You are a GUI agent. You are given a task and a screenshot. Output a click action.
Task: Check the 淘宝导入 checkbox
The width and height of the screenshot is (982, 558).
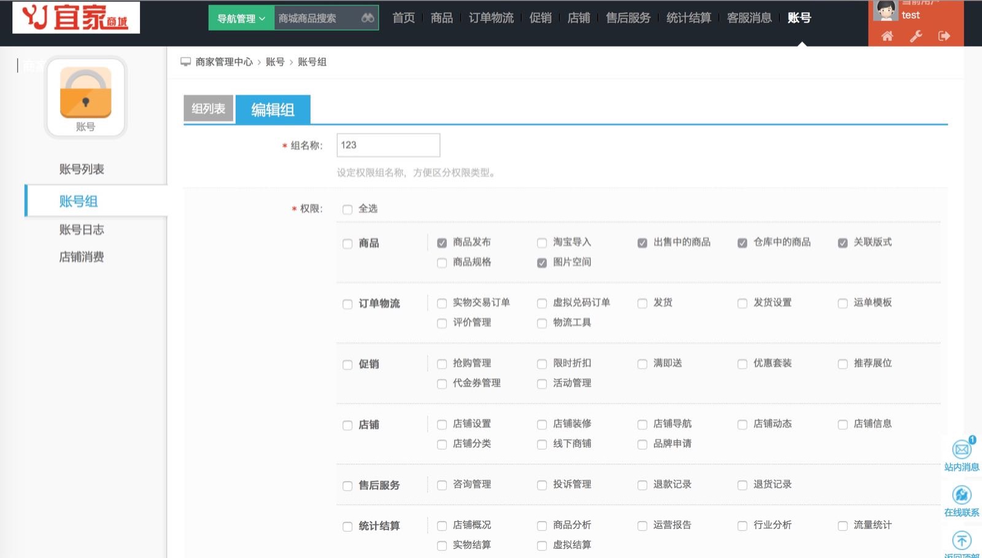coord(542,243)
